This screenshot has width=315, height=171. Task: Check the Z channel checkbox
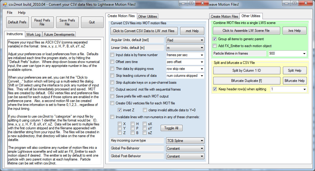[x=120, y=133]
